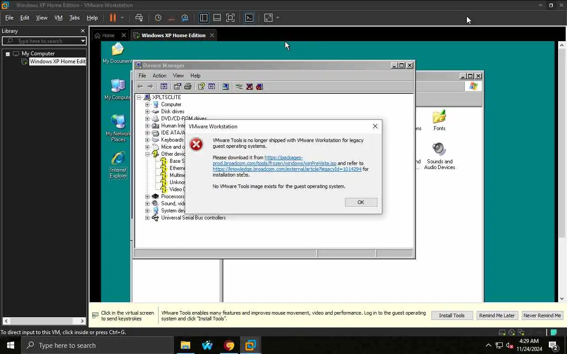Expand Universal Serial Bus controllers node
Screen dimensions: 567x354
click(x=148, y=218)
